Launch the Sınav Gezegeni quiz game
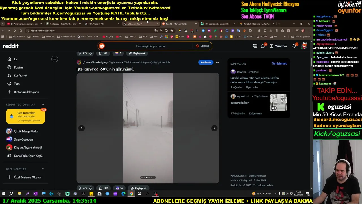This screenshot has height=204, width=362. [x=23, y=139]
